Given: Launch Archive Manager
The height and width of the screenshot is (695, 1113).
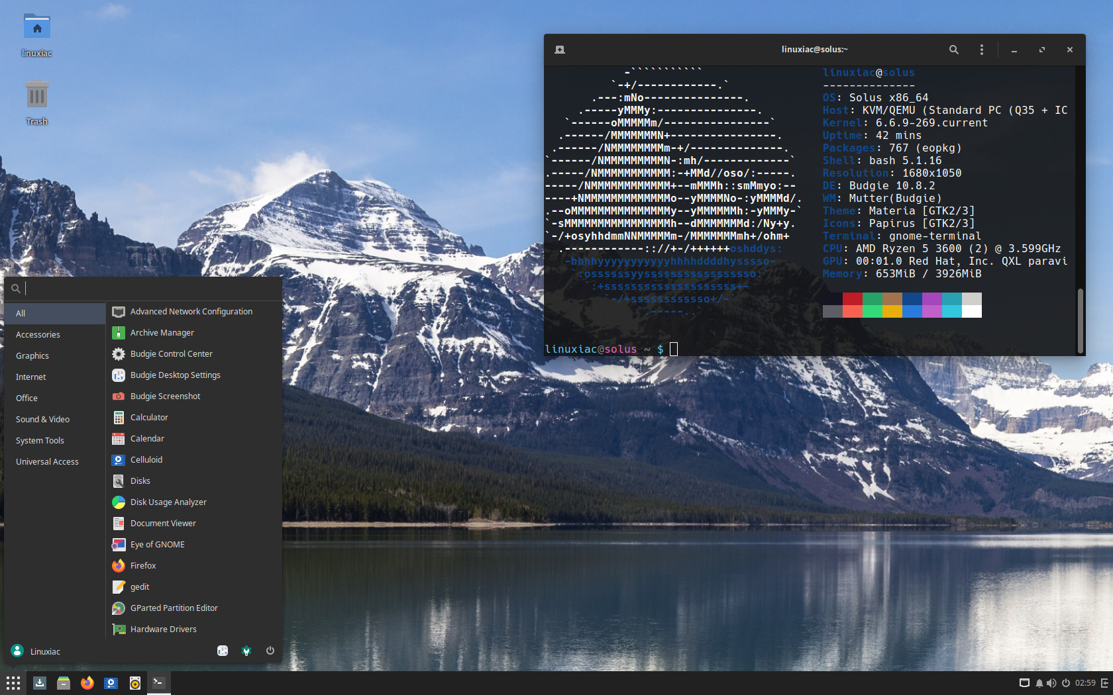Looking at the screenshot, I should [194, 332].
